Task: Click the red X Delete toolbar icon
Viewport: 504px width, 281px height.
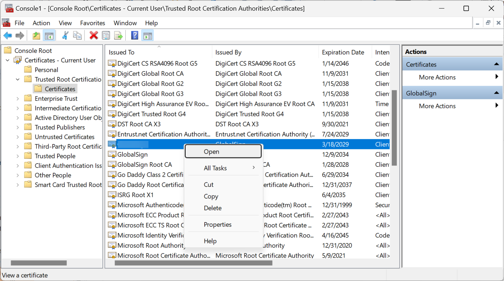Action: [94, 35]
